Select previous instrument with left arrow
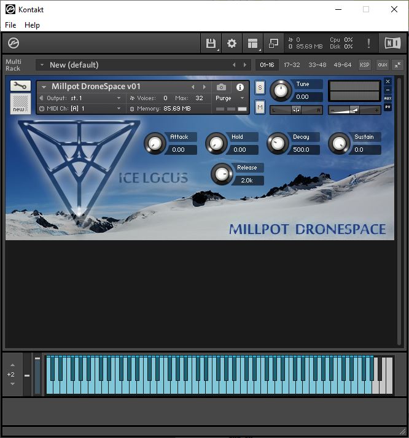The image size is (409, 438). (x=193, y=87)
